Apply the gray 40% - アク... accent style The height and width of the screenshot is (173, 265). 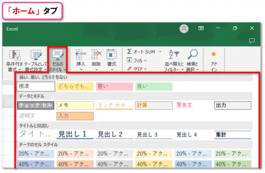point(114,164)
